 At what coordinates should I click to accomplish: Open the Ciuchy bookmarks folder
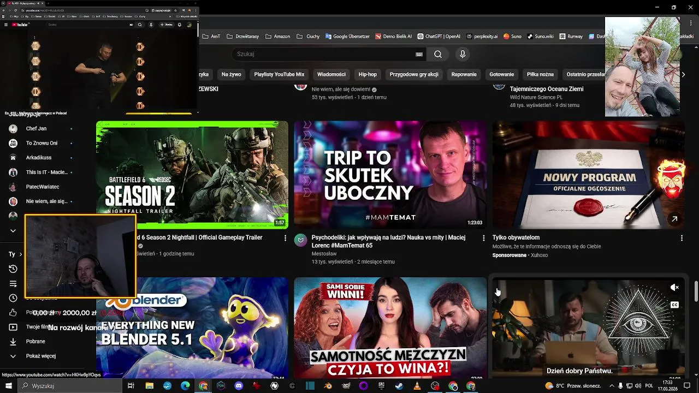click(x=308, y=37)
